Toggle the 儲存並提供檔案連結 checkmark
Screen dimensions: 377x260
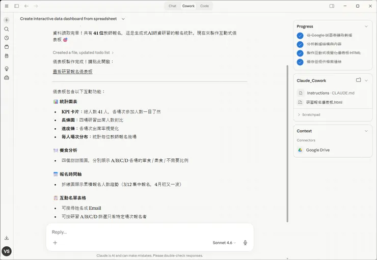click(x=300, y=62)
